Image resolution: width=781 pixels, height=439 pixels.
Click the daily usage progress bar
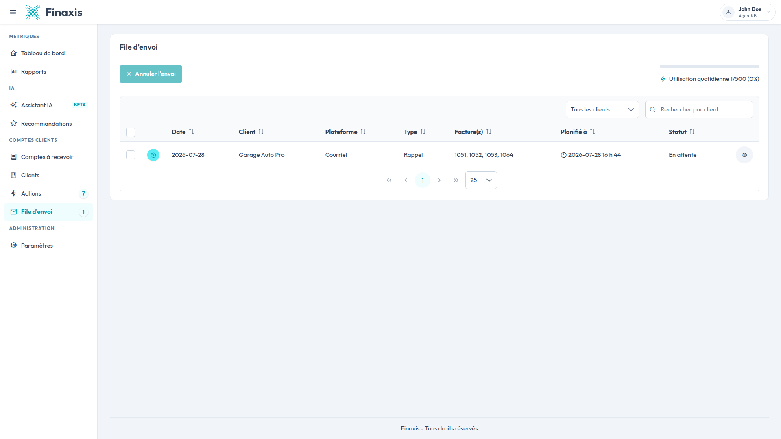point(709,66)
